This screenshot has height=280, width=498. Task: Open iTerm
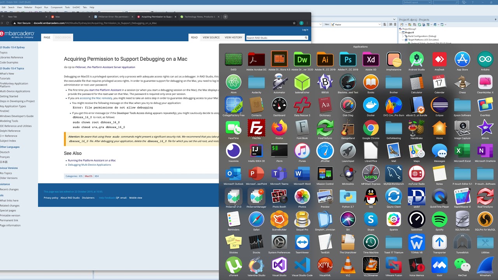click(279, 151)
